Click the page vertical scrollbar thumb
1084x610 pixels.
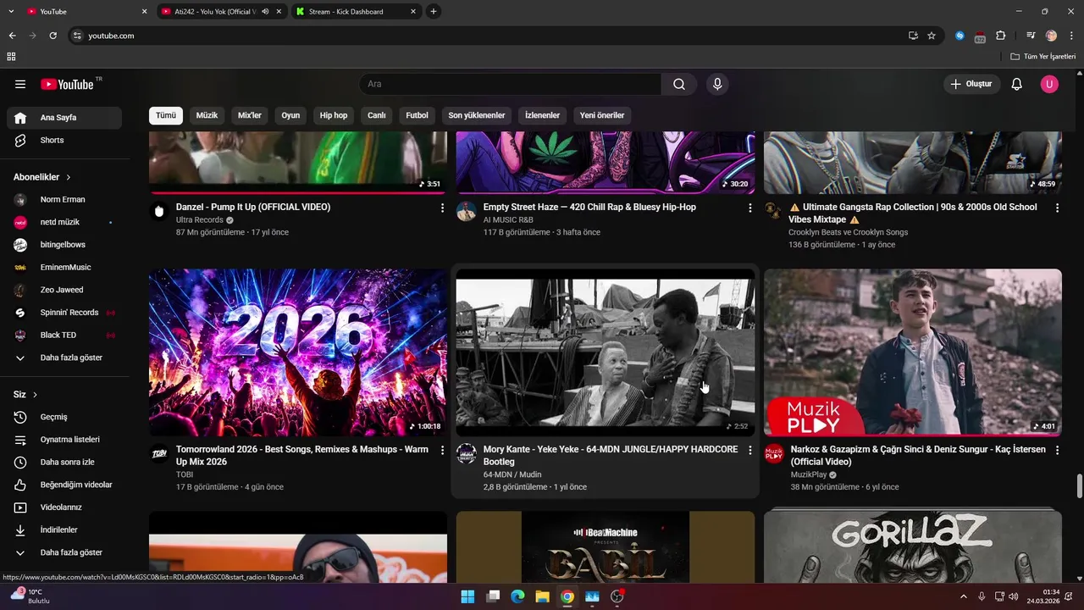click(1079, 486)
